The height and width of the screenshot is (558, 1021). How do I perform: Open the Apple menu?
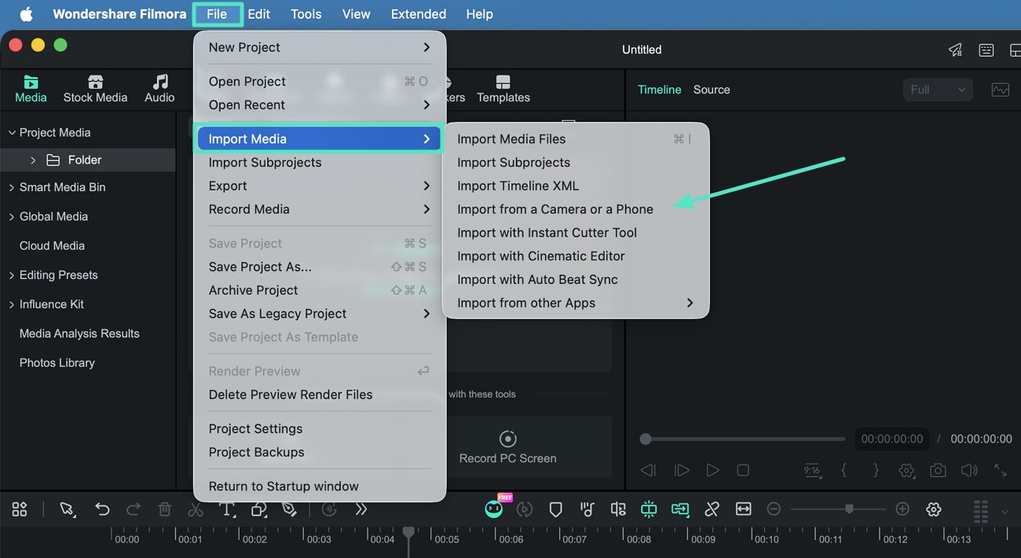[26, 14]
